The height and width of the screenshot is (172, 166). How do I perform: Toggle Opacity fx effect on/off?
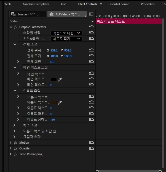pyautogui.click(x=16, y=148)
